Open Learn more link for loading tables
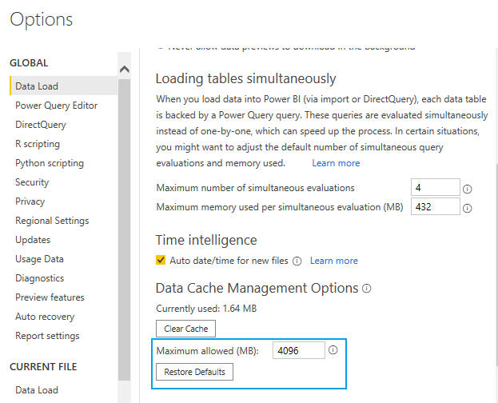Viewport: 498px width, 403px height. (336, 163)
